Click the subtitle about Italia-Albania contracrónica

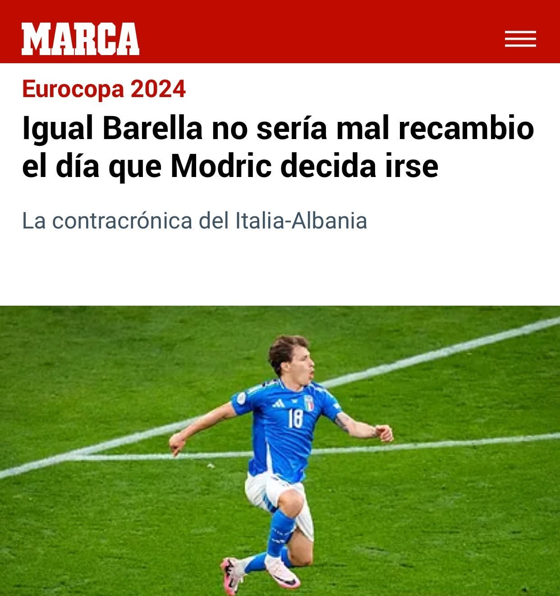194,221
